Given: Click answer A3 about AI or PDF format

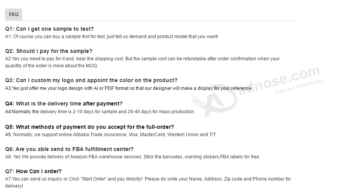Looking at the screenshot, I should (128, 88).
